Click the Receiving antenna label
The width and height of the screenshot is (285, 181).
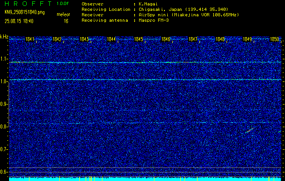pyautogui.click(x=105, y=20)
